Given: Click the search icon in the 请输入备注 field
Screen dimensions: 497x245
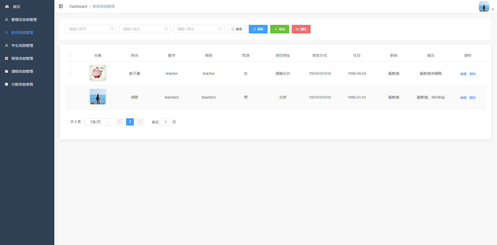Looking at the screenshot, I should [x=220, y=29].
